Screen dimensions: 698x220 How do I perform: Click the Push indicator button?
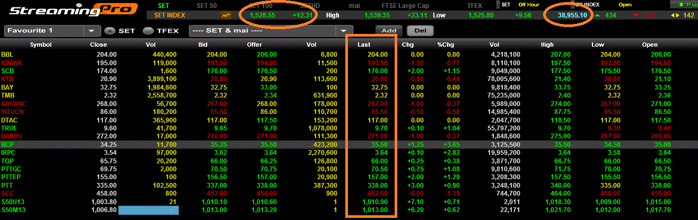pyautogui.click(x=684, y=4)
